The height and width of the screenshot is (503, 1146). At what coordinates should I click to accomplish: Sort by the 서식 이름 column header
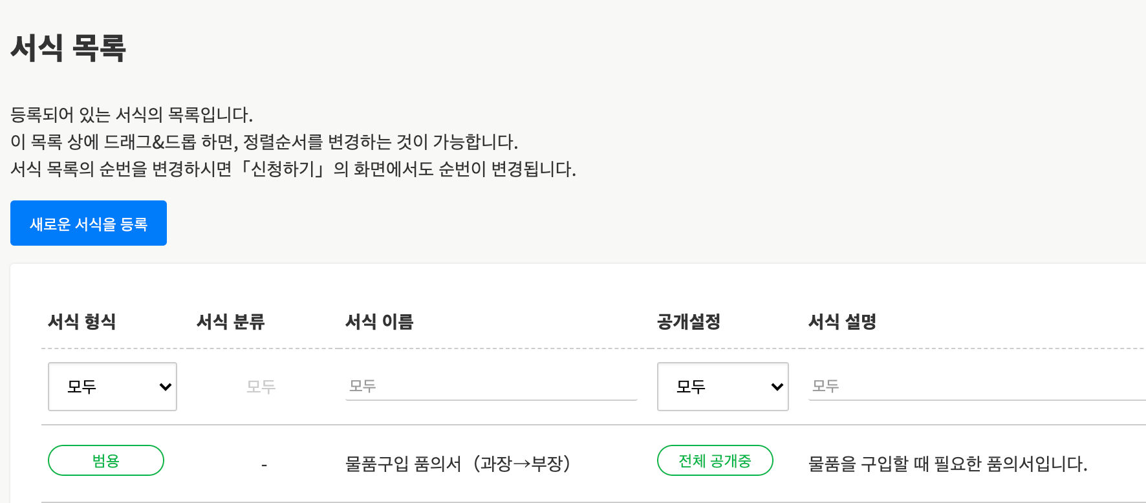tap(380, 321)
